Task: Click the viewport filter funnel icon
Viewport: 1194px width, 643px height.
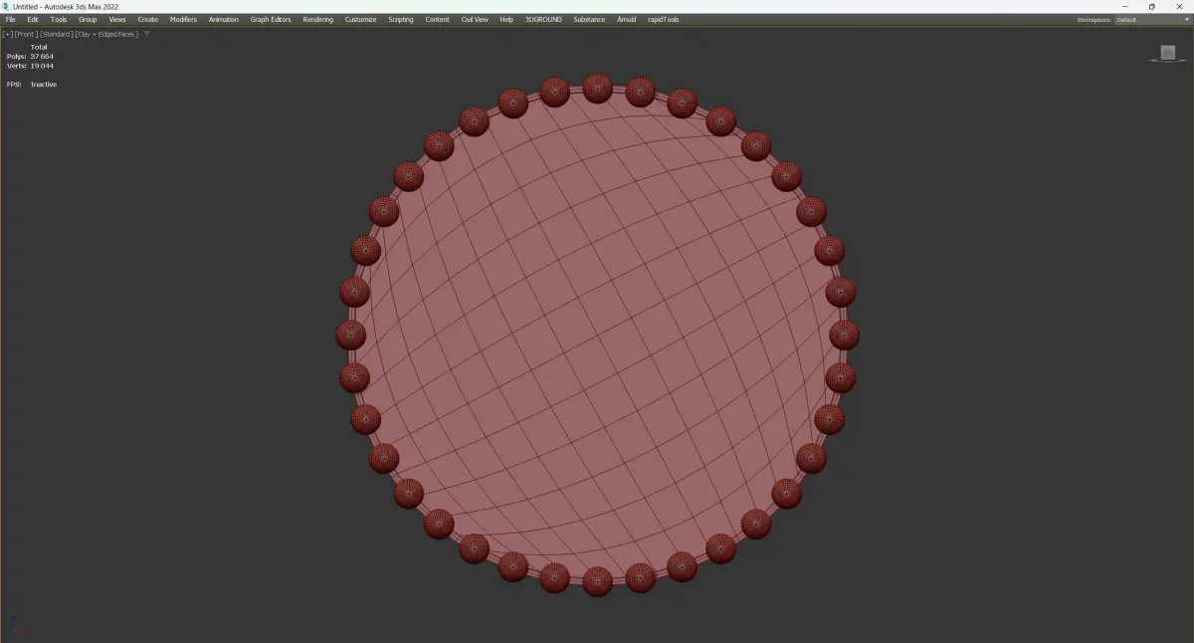Action: 147,34
